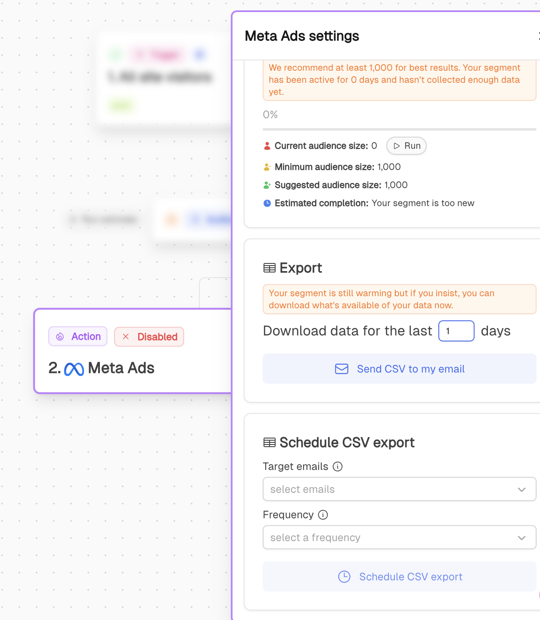Open the Target emails info tooltip
The image size is (540, 620).
pyautogui.click(x=338, y=467)
